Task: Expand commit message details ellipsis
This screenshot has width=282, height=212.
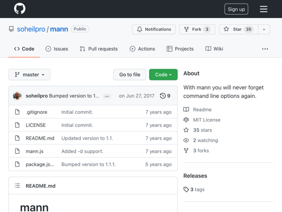Action: 107,96
